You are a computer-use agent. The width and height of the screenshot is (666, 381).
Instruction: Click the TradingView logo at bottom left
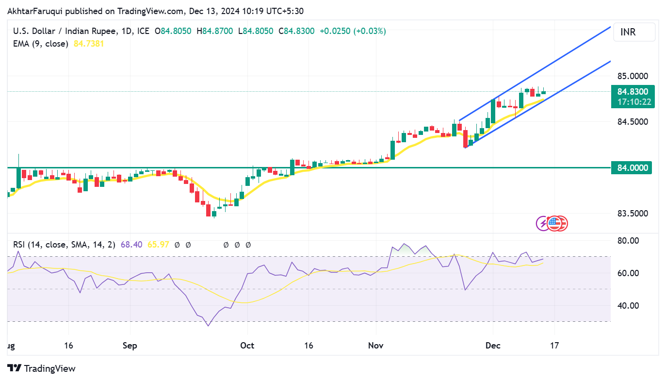tap(42, 368)
